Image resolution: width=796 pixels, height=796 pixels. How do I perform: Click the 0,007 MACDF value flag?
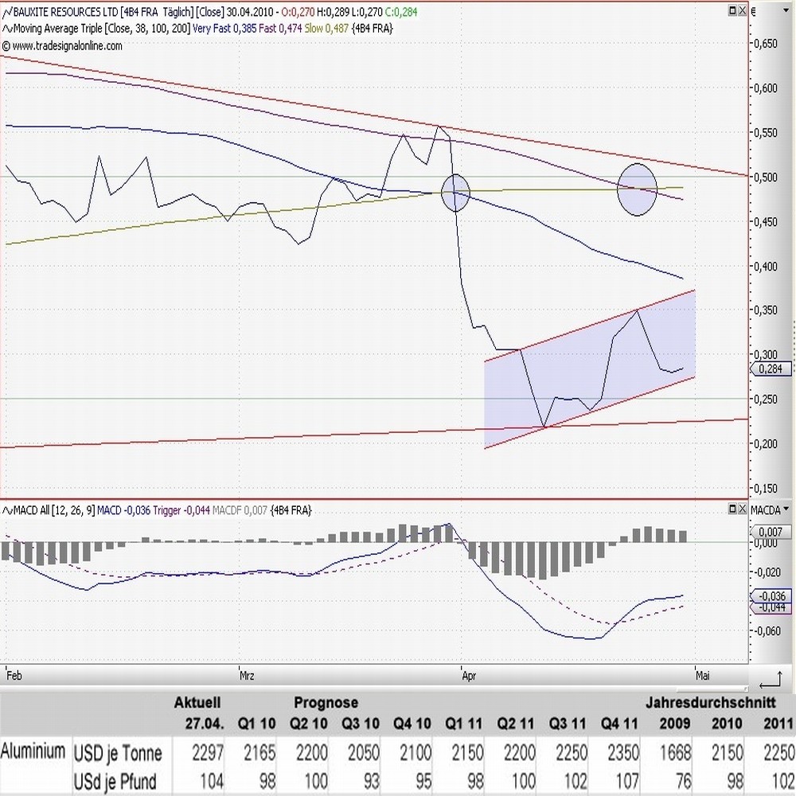(771, 532)
